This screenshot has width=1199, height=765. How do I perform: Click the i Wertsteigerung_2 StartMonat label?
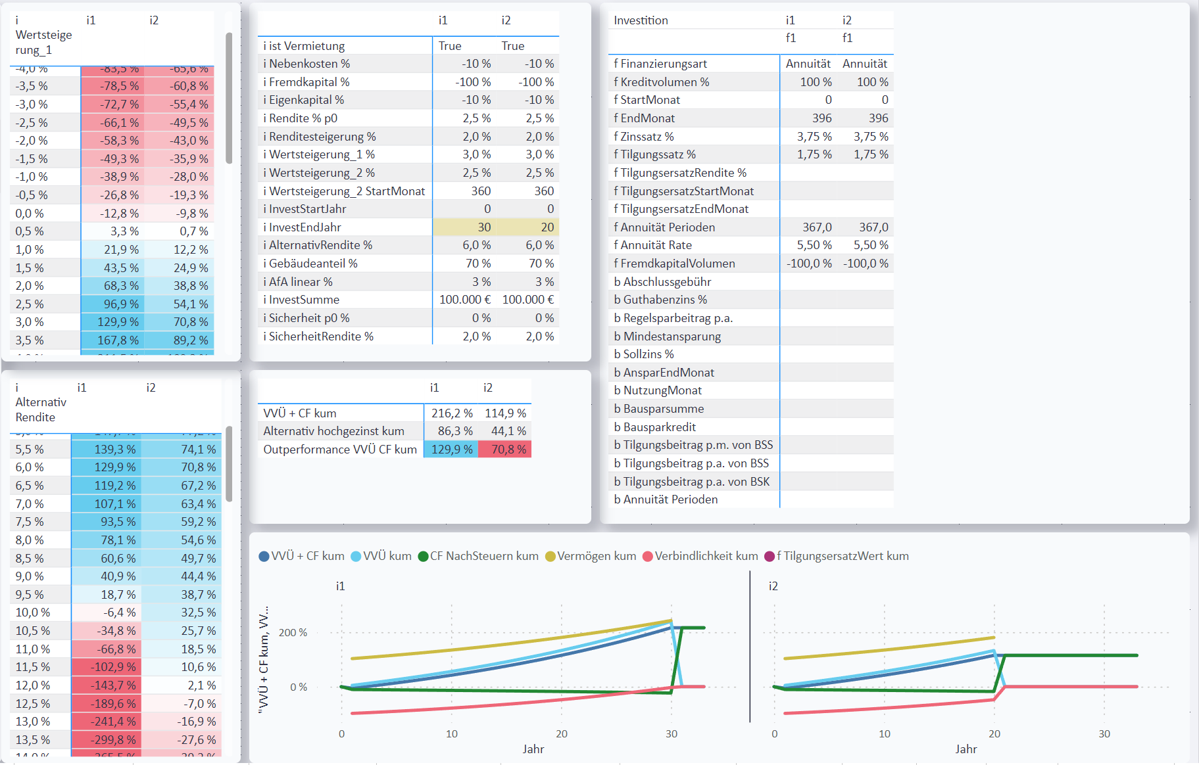click(x=344, y=191)
